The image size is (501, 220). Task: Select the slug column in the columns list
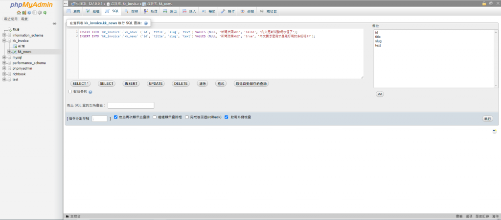click(x=378, y=41)
